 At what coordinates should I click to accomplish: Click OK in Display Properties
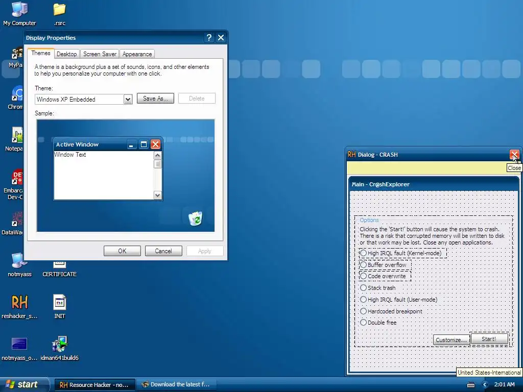[122, 251]
